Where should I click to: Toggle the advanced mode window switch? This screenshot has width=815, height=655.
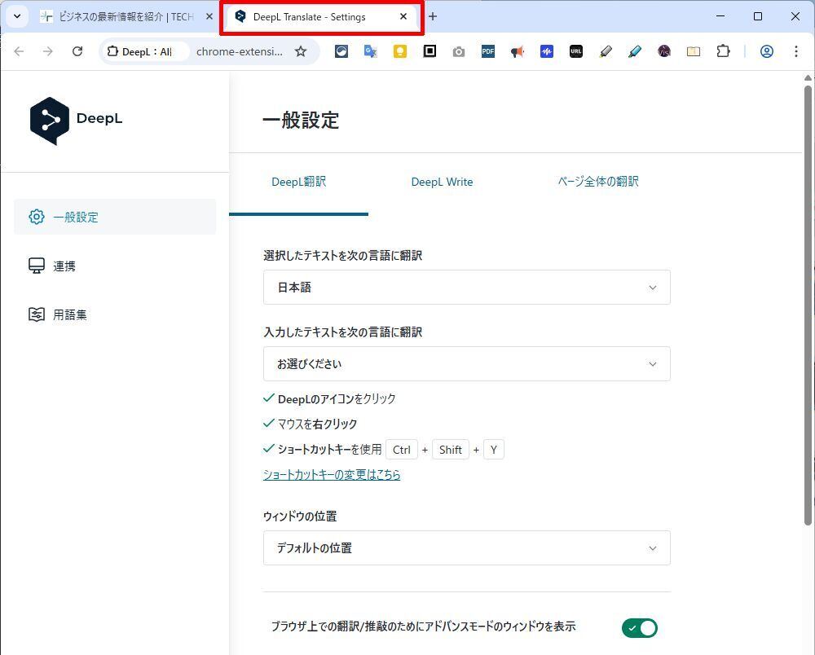point(639,627)
